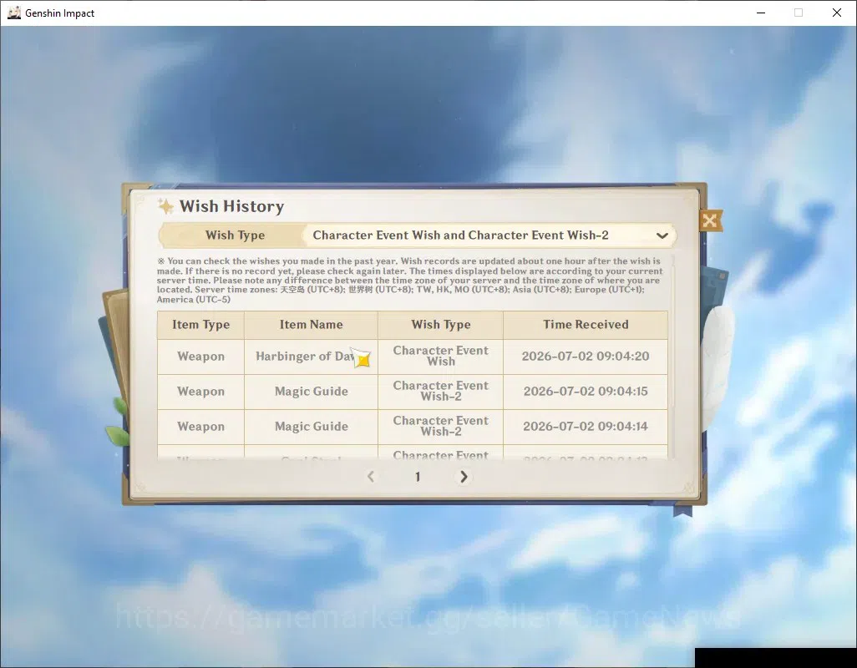Click the Wish History star icon
The image size is (857, 668).
(x=165, y=206)
